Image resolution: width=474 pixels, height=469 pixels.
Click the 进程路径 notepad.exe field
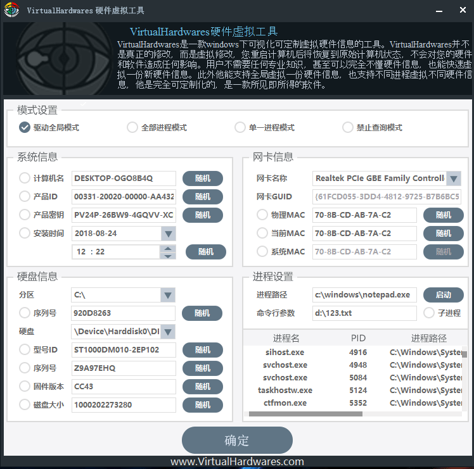tap(364, 295)
